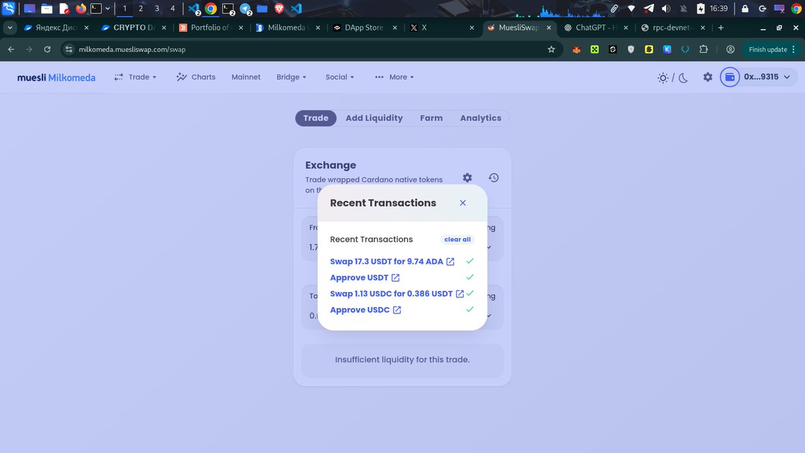805x453 pixels.
Task: Open the Charts navigation item
Action: 196,77
